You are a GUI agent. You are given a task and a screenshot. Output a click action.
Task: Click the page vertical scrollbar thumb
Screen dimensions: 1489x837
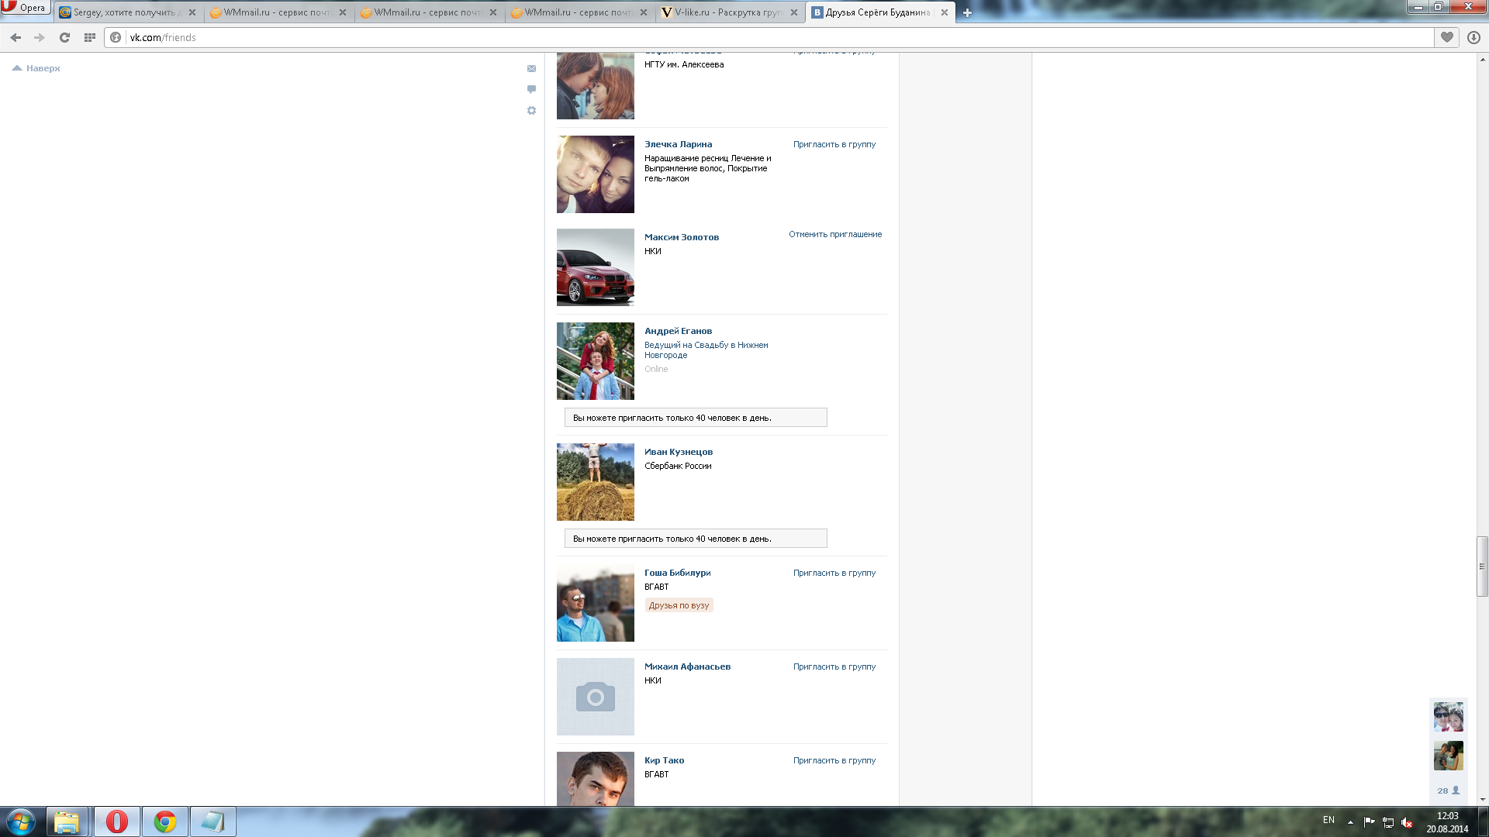point(1482,567)
